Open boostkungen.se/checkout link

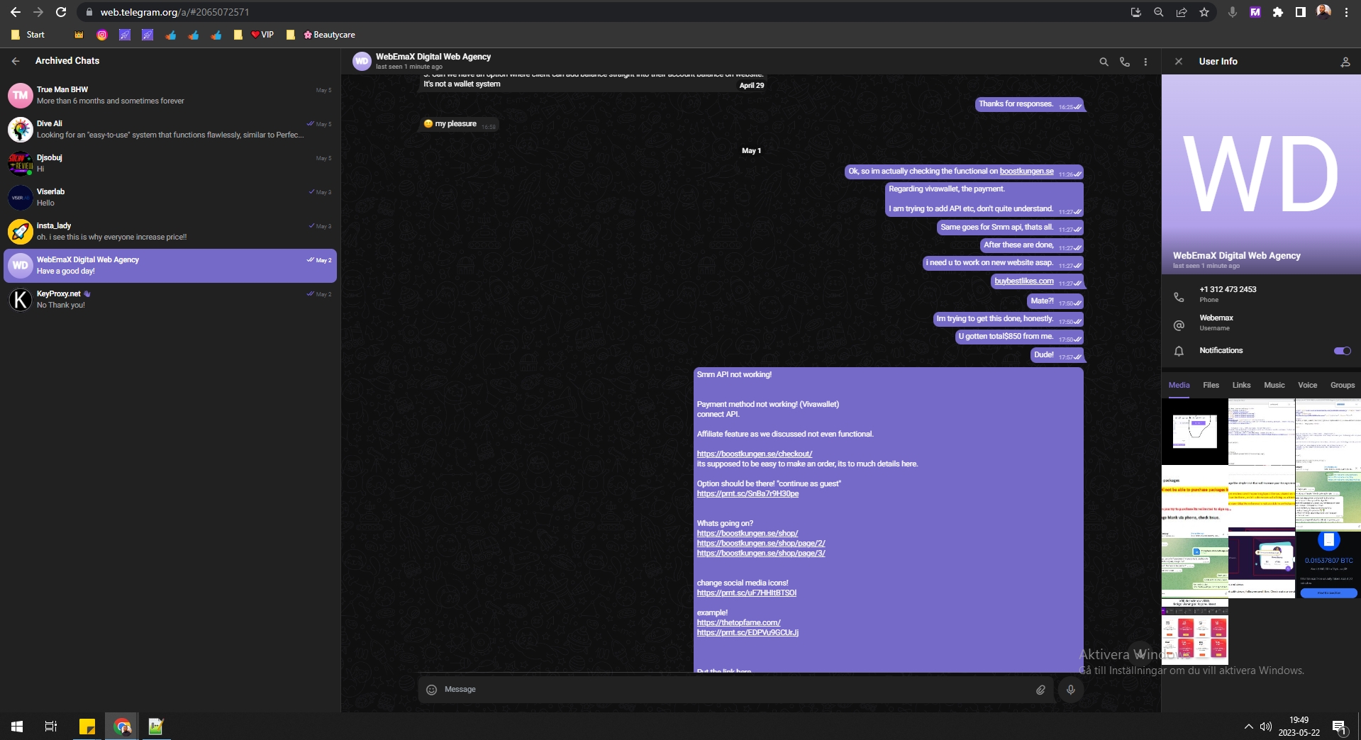(x=754, y=454)
